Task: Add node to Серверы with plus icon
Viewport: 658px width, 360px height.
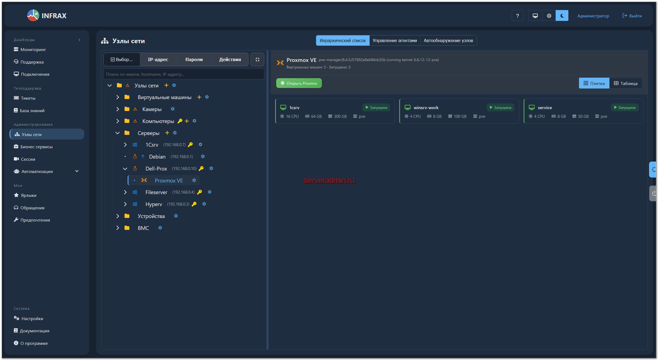Action: (x=167, y=133)
